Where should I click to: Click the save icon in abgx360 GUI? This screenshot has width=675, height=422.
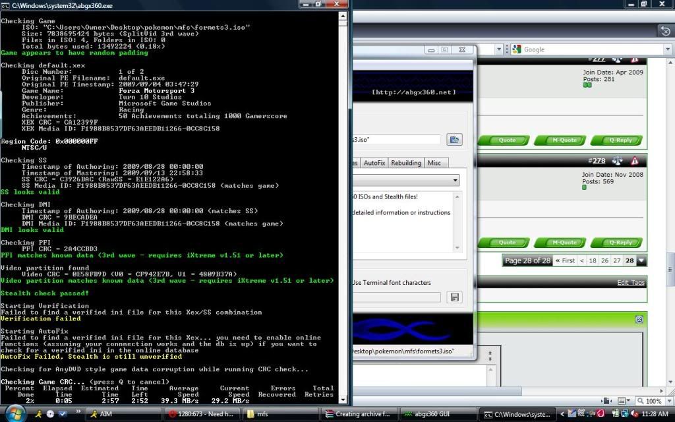click(454, 297)
